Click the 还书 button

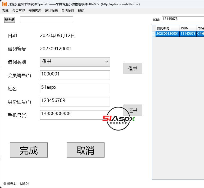[x=133, y=110]
